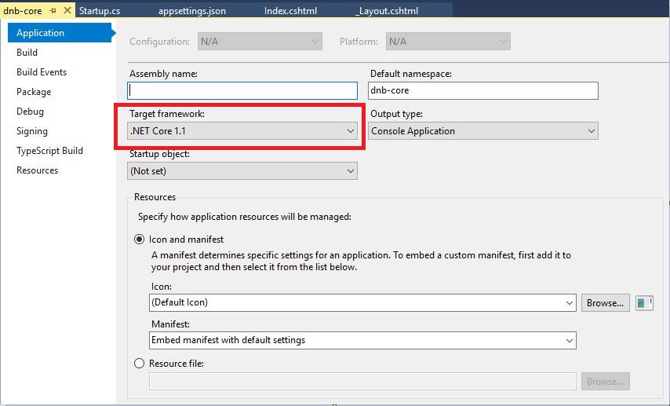Open the Target framework dropdown
Image resolution: width=670 pixels, height=406 pixels.
coord(242,131)
